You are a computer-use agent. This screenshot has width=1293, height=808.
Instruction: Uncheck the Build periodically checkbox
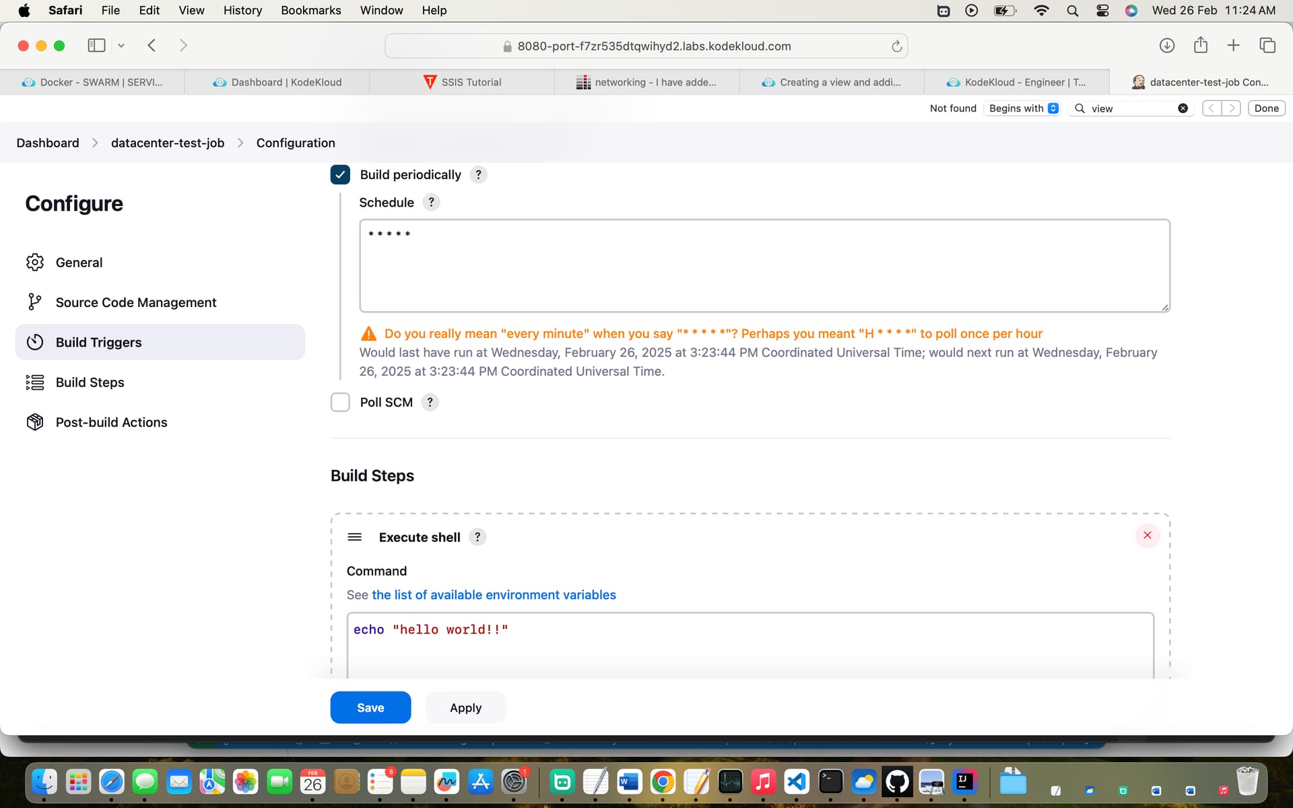(x=340, y=174)
